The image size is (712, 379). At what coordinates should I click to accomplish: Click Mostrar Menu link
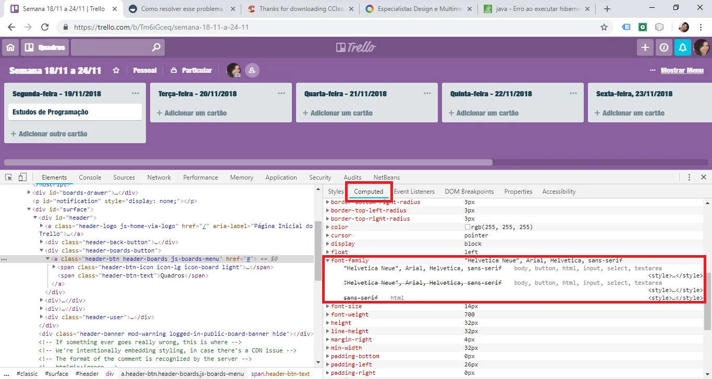(x=682, y=70)
